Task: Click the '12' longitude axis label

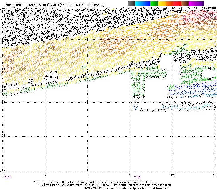Action: 172,175
